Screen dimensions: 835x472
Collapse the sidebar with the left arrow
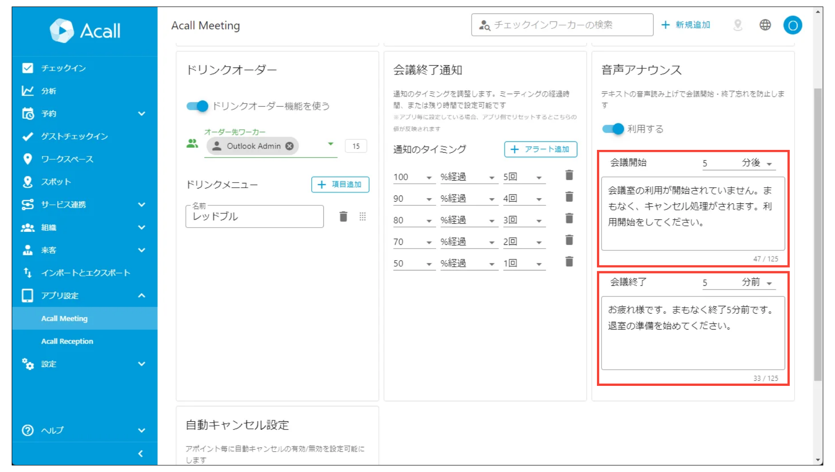140,453
